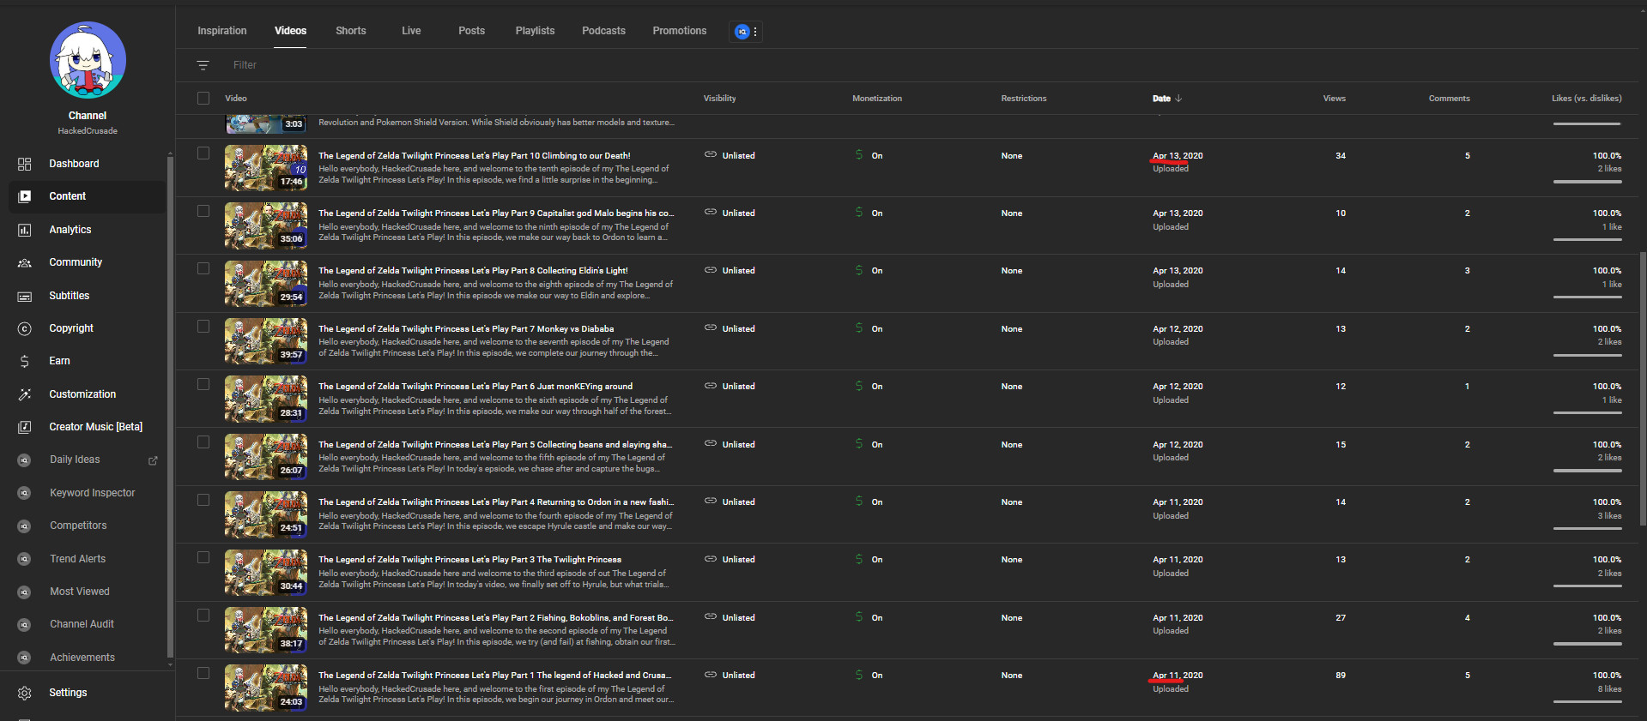Switch to the Shorts tab
Screen dimensions: 1647x721
pos(351,31)
